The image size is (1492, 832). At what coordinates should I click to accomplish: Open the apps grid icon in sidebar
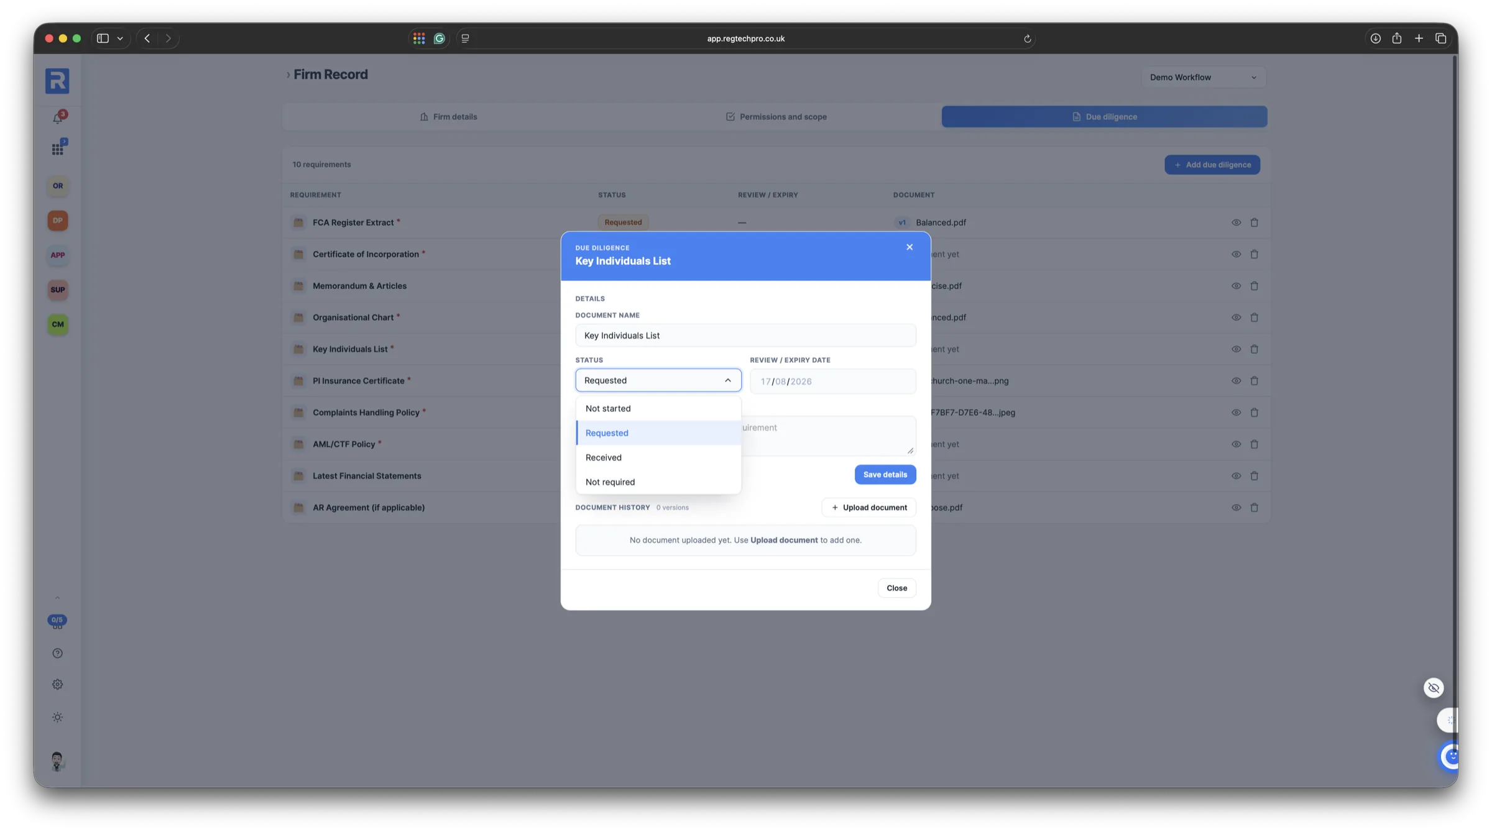point(58,149)
